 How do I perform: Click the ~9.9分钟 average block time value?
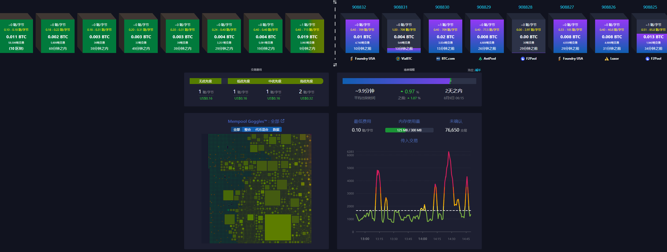(x=365, y=91)
